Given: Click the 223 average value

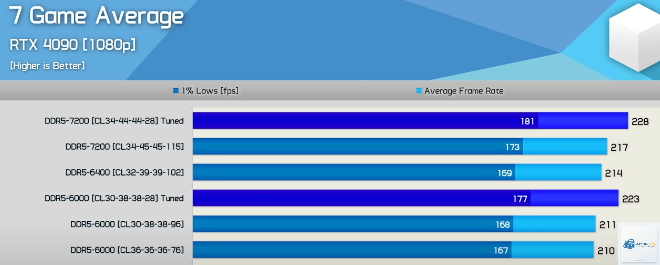Looking at the screenshot, I should pos(631,199).
